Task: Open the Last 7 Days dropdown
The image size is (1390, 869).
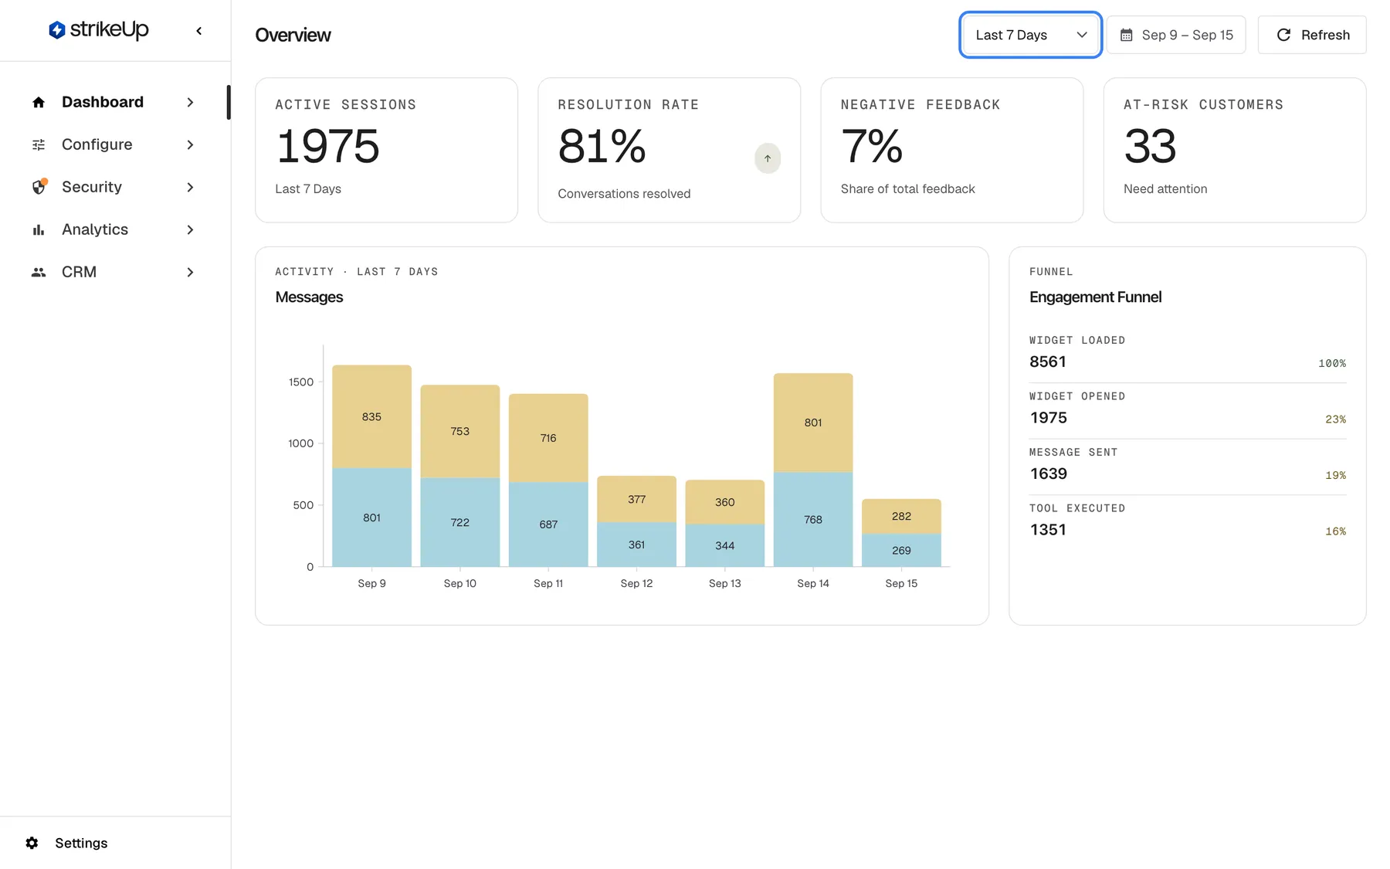Action: point(1031,35)
